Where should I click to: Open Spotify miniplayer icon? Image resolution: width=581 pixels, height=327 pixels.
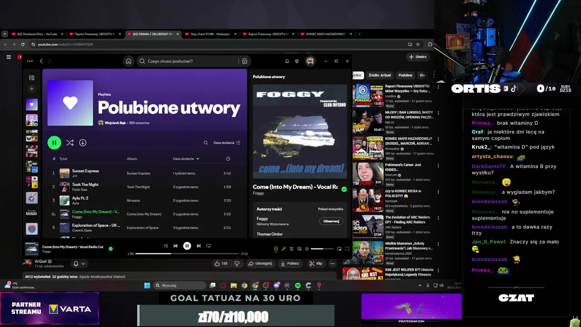point(339,249)
